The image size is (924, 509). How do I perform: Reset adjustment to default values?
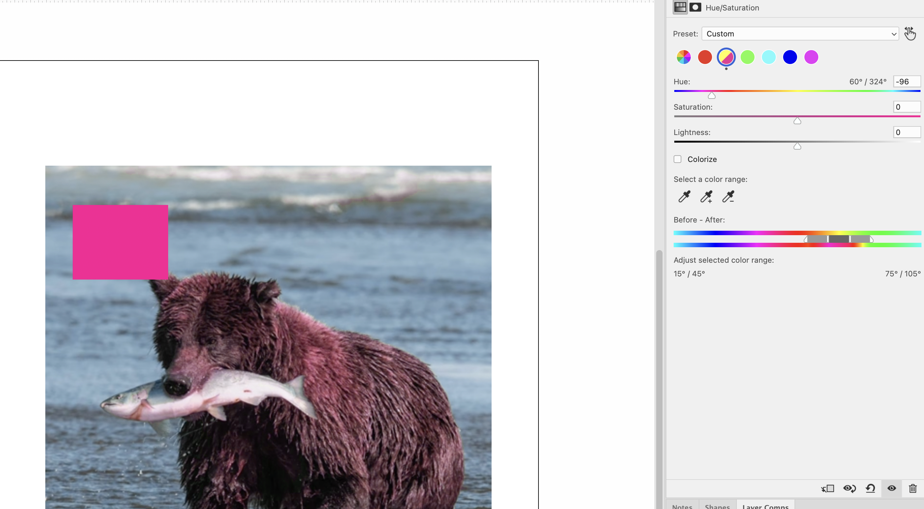871,489
